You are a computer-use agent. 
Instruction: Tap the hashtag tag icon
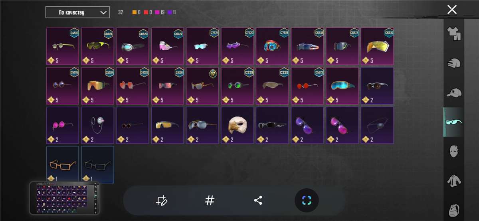pyautogui.click(x=210, y=200)
